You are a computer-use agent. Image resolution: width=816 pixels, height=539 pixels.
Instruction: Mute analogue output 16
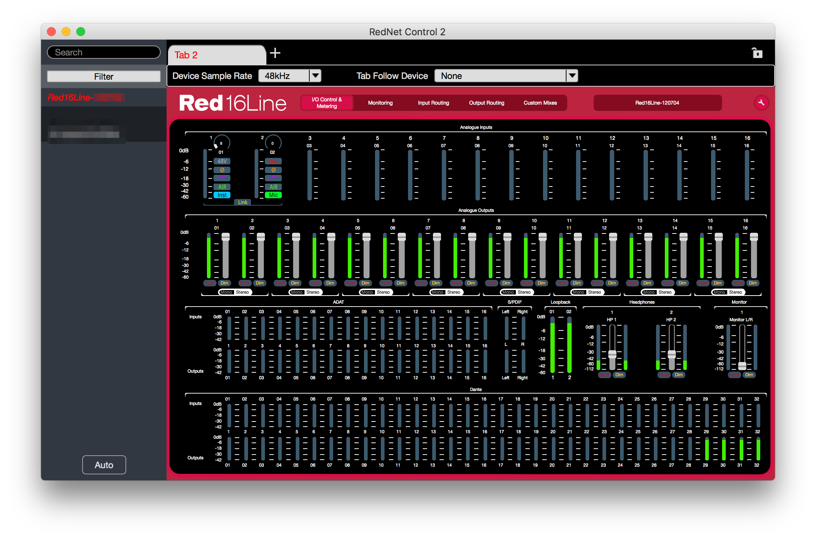tap(738, 283)
